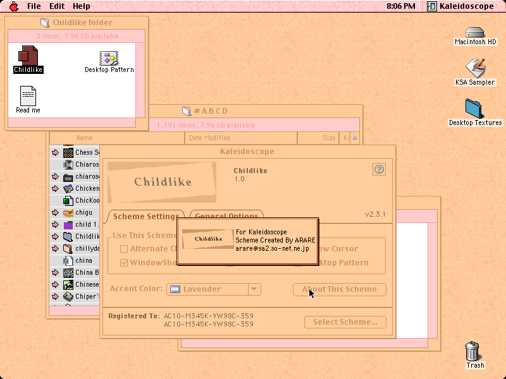The width and height of the screenshot is (506, 379).
Task: Sort list by Date Modified column
Action: pyautogui.click(x=241, y=138)
